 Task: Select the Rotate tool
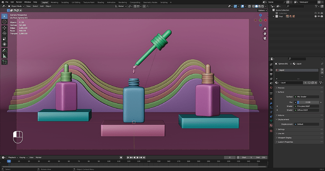click(x=4, y=33)
